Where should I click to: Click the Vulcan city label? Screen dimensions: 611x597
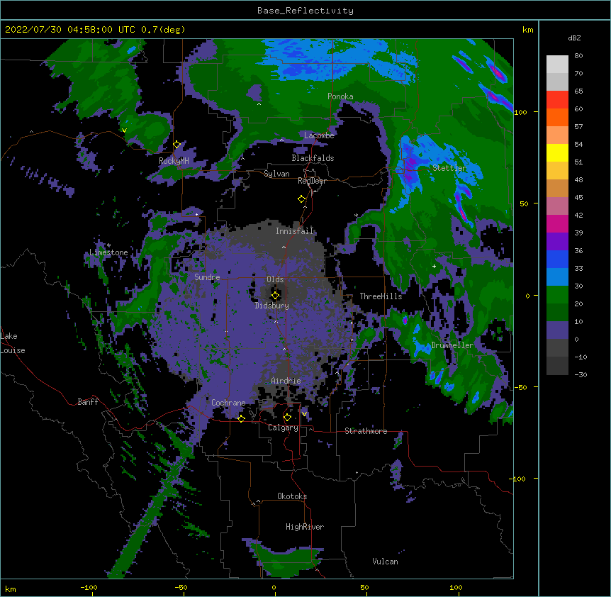coord(385,562)
